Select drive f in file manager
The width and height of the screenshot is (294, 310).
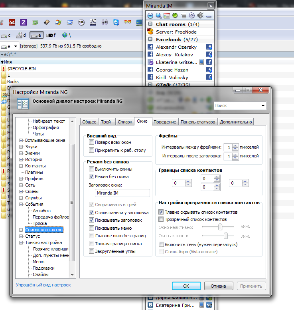pos(51,35)
